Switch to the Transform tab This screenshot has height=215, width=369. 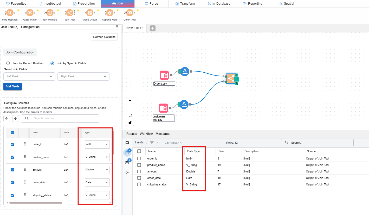185,4
